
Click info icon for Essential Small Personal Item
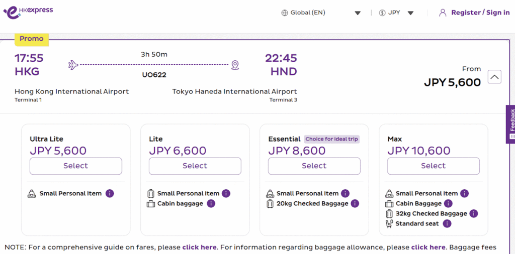pos(346,193)
